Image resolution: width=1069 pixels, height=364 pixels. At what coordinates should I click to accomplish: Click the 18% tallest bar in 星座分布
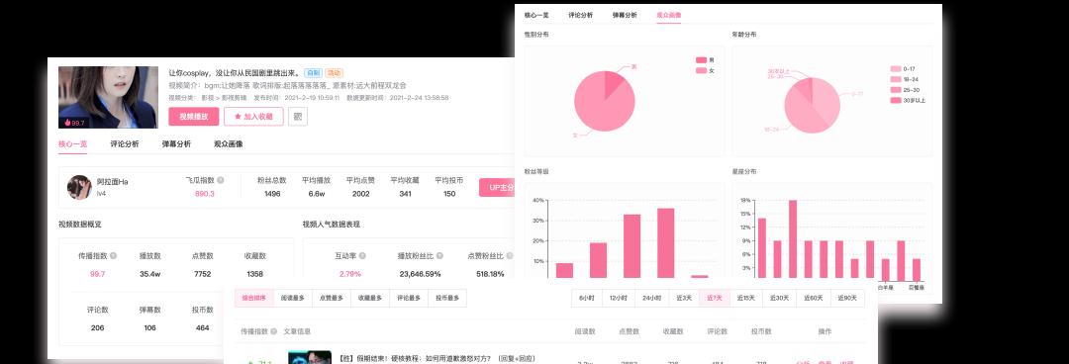coord(793,239)
